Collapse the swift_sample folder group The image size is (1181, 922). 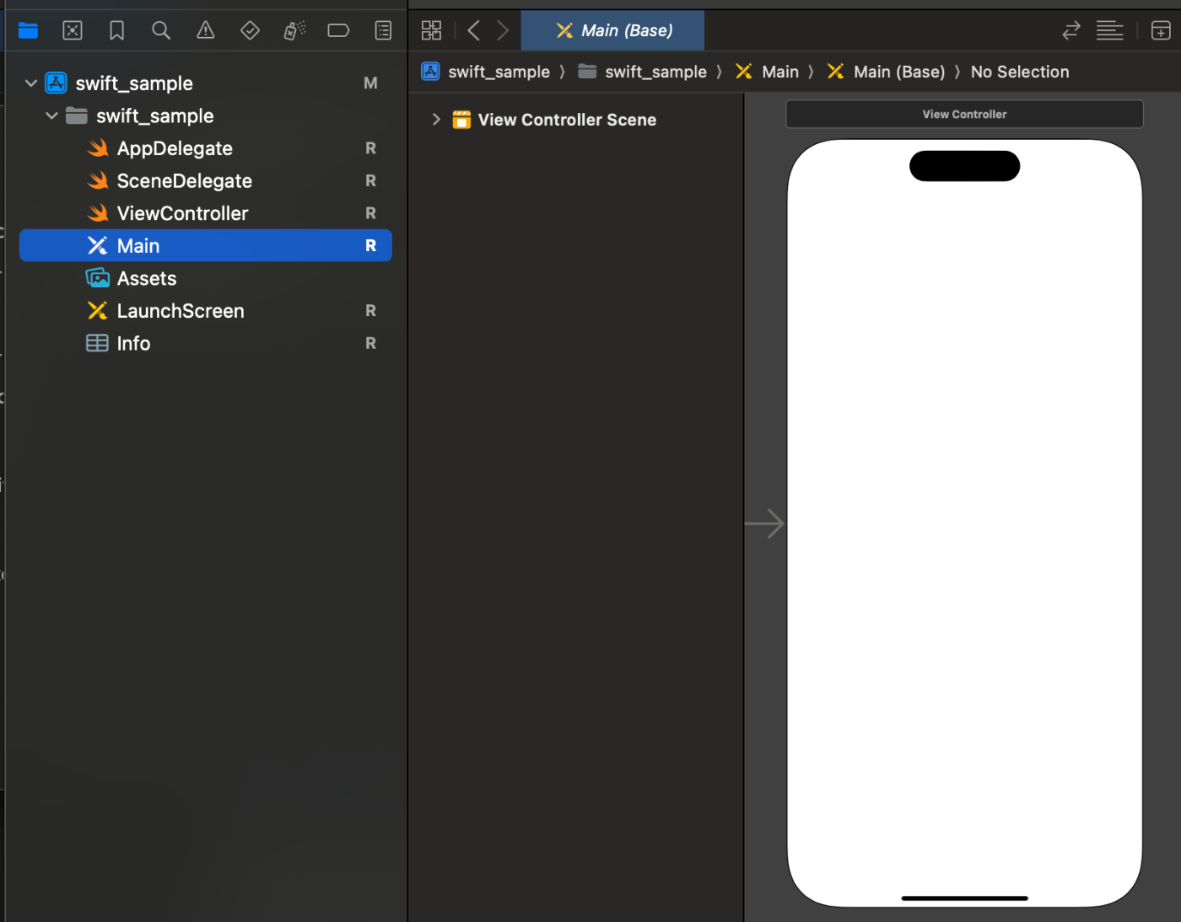[51, 116]
